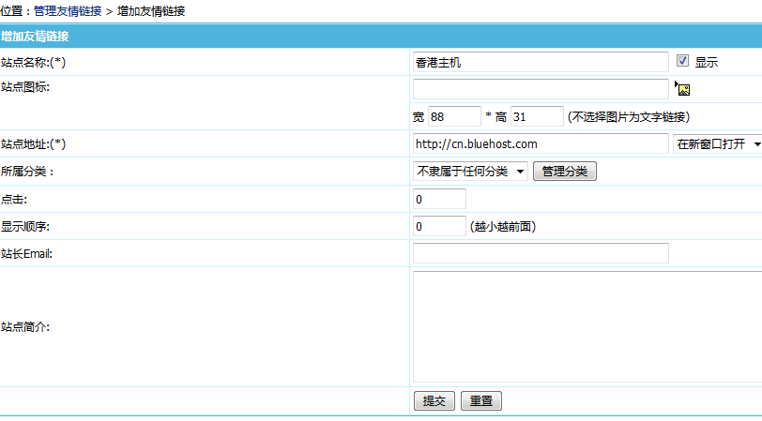Click the 重置 reset button
The image size is (762, 421).
pyautogui.click(x=481, y=400)
